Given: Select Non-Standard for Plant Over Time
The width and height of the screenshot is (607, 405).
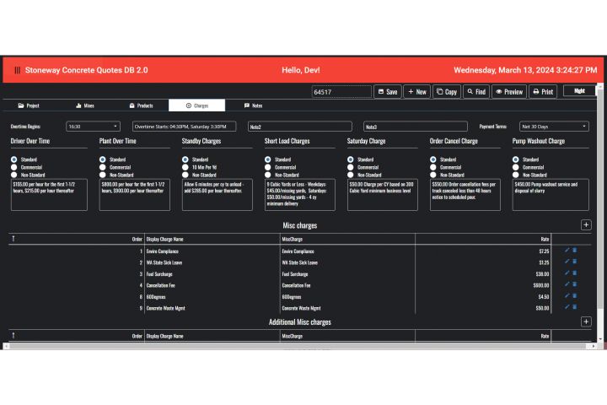Looking at the screenshot, I should tap(103, 175).
